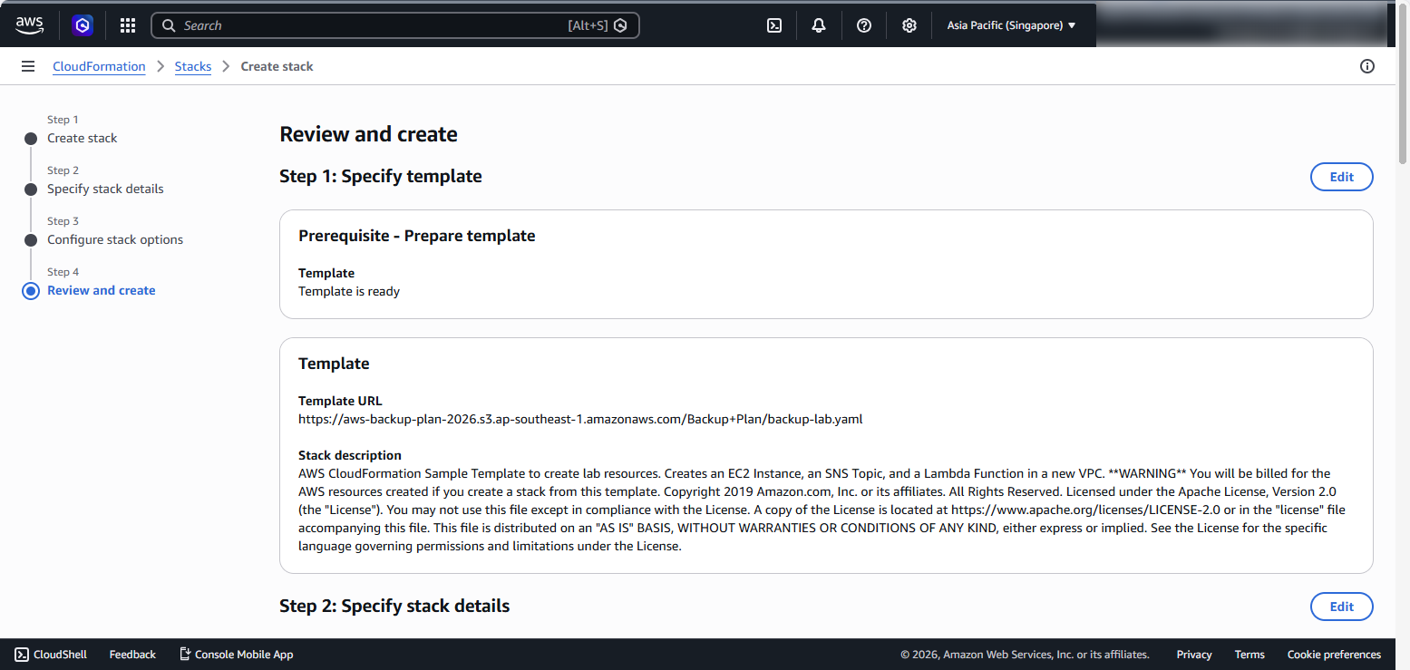Open the services grid menu
Viewport: 1410px width, 670px height.
(x=128, y=25)
